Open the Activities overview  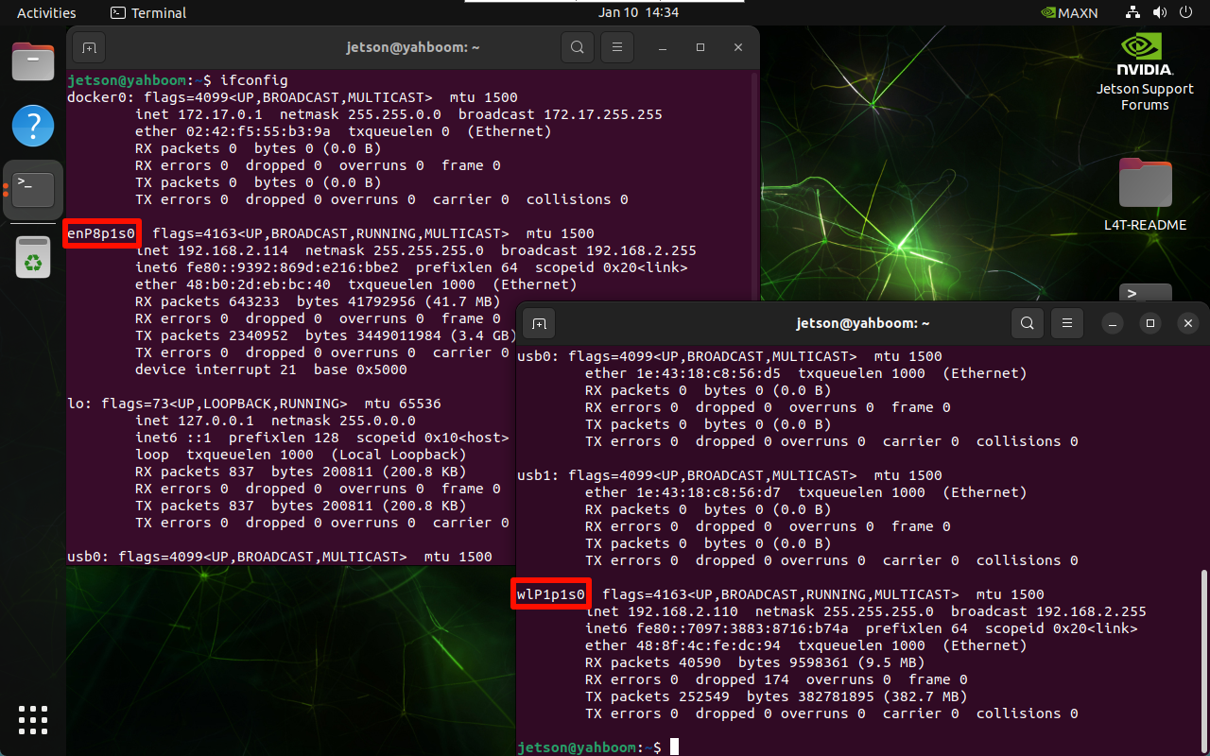46,13
